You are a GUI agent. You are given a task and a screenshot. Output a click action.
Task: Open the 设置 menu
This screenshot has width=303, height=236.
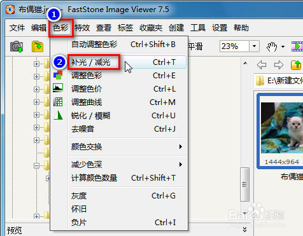220,28
